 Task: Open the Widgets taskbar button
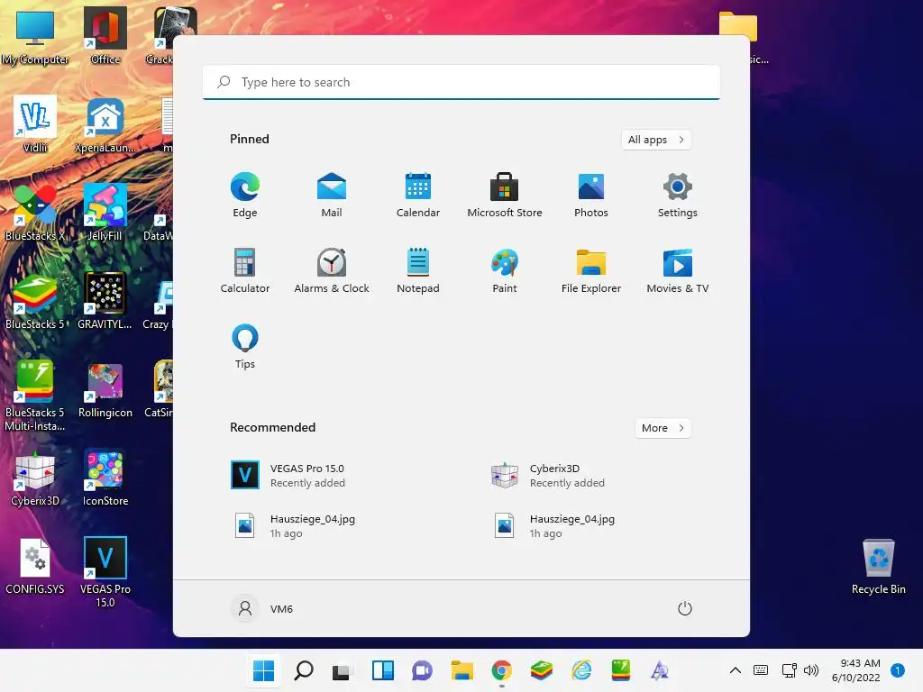382,670
